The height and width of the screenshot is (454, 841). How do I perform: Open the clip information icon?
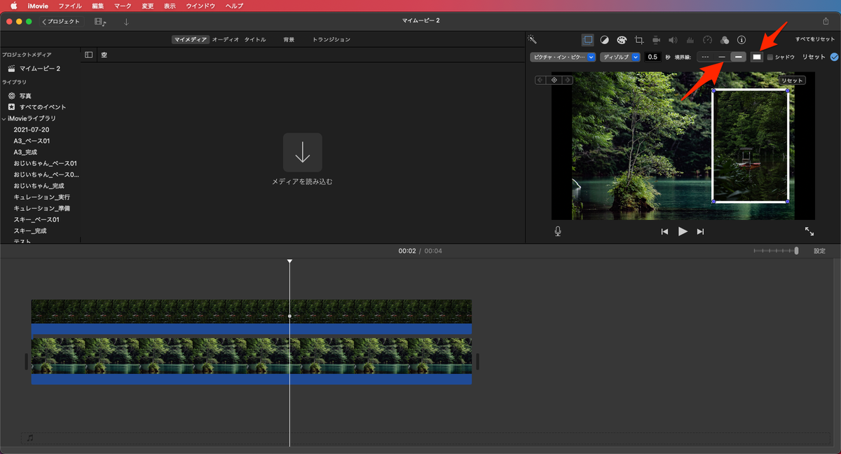tap(741, 40)
